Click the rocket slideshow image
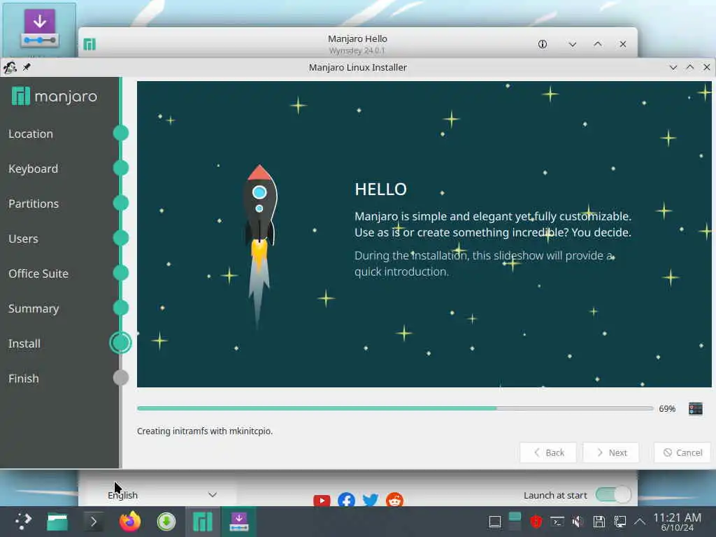 tap(260, 247)
